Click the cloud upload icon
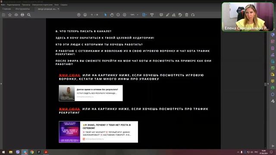276x155 pixels. tap(16, 15)
